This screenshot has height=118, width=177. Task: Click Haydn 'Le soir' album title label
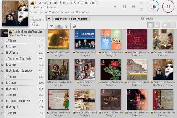tap(60, 52)
